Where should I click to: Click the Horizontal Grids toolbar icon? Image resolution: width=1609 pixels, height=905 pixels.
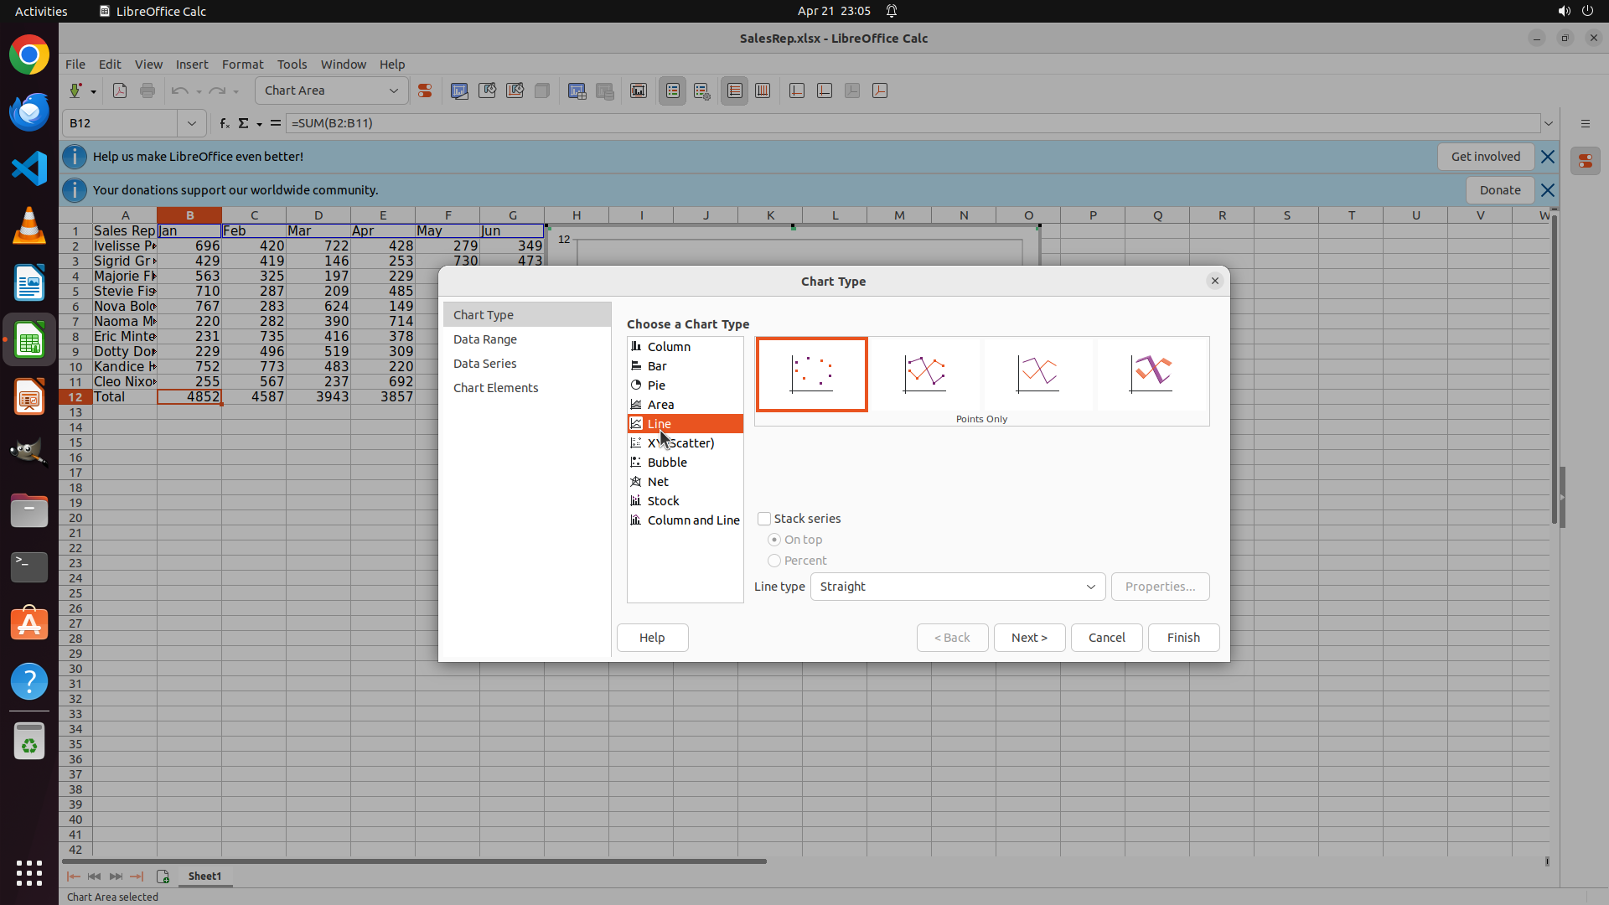[735, 90]
